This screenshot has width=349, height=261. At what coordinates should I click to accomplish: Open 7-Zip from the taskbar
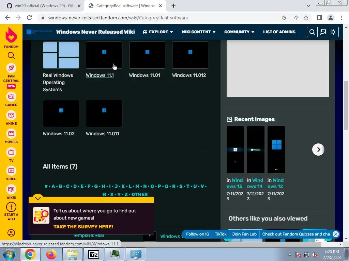[94, 254]
